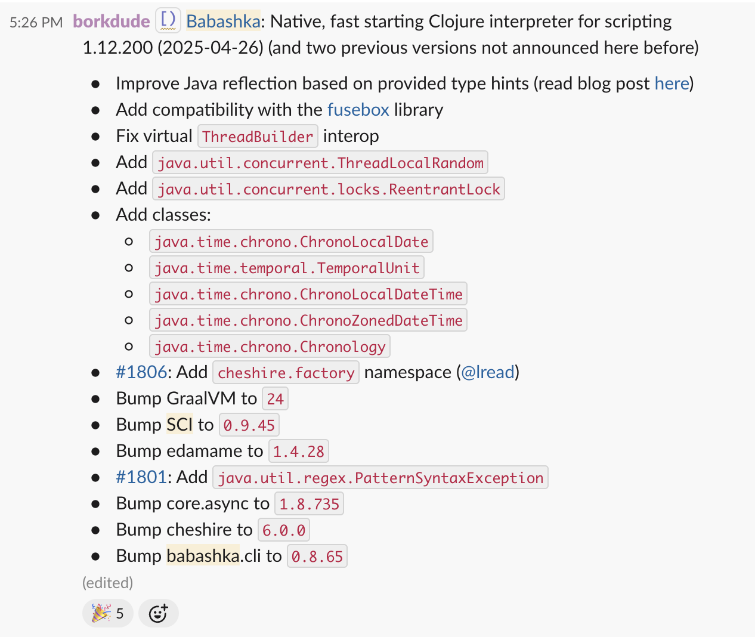Open the add reaction emoji picker
Viewport: 755px width, 643px height.
[x=158, y=613]
